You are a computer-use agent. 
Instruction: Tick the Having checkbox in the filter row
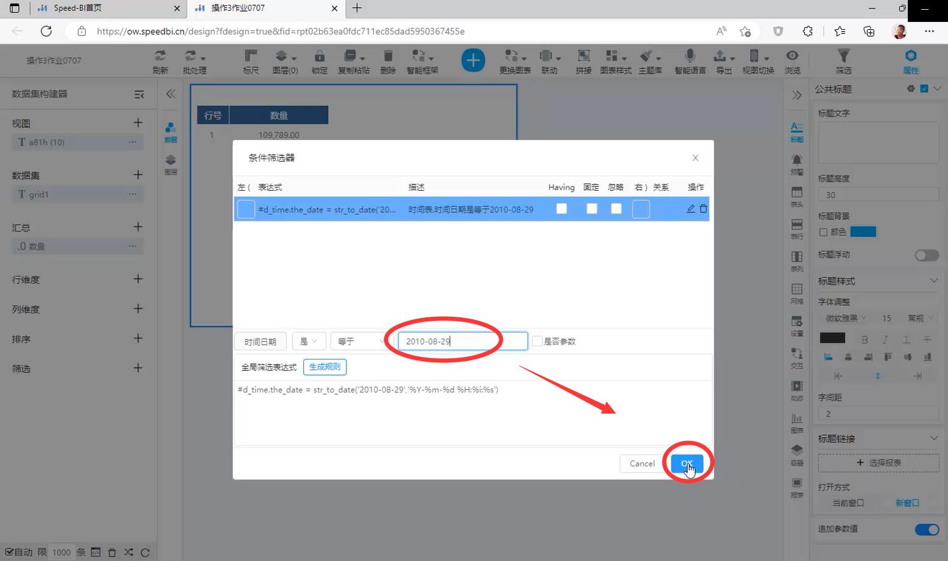[561, 209]
